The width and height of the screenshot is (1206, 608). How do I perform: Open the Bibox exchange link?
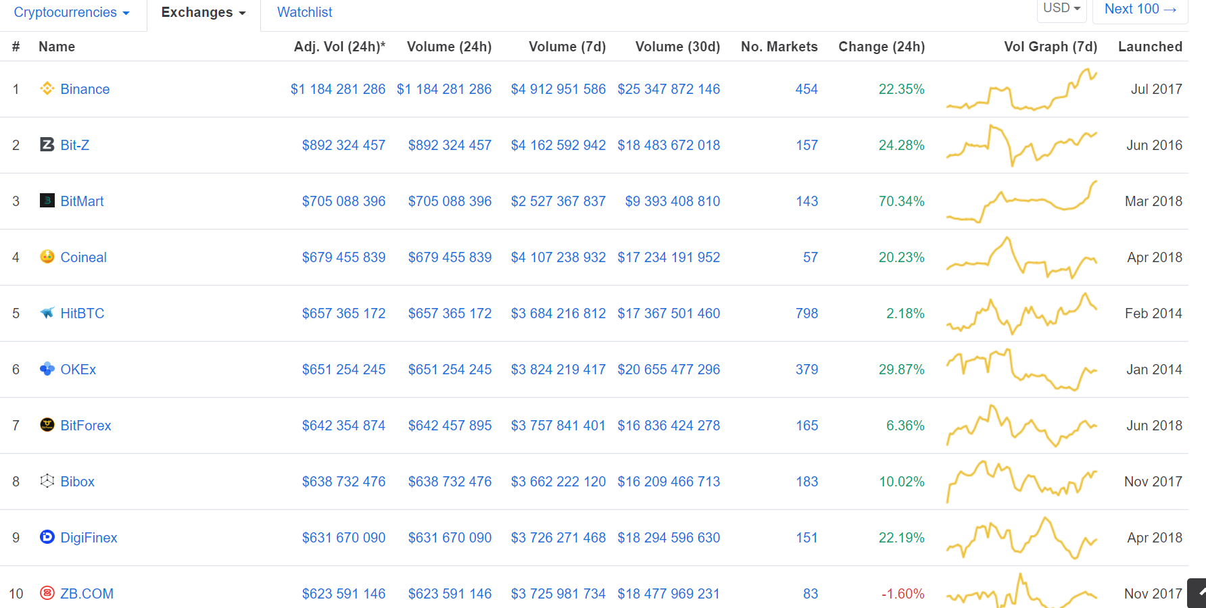[78, 482]
